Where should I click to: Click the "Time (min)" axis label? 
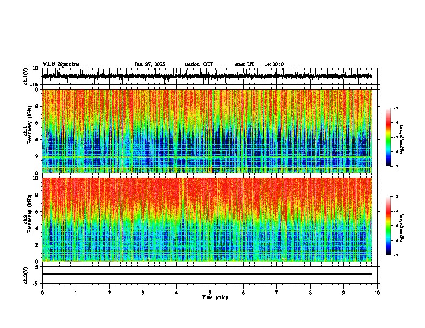(x=215, y=297)
